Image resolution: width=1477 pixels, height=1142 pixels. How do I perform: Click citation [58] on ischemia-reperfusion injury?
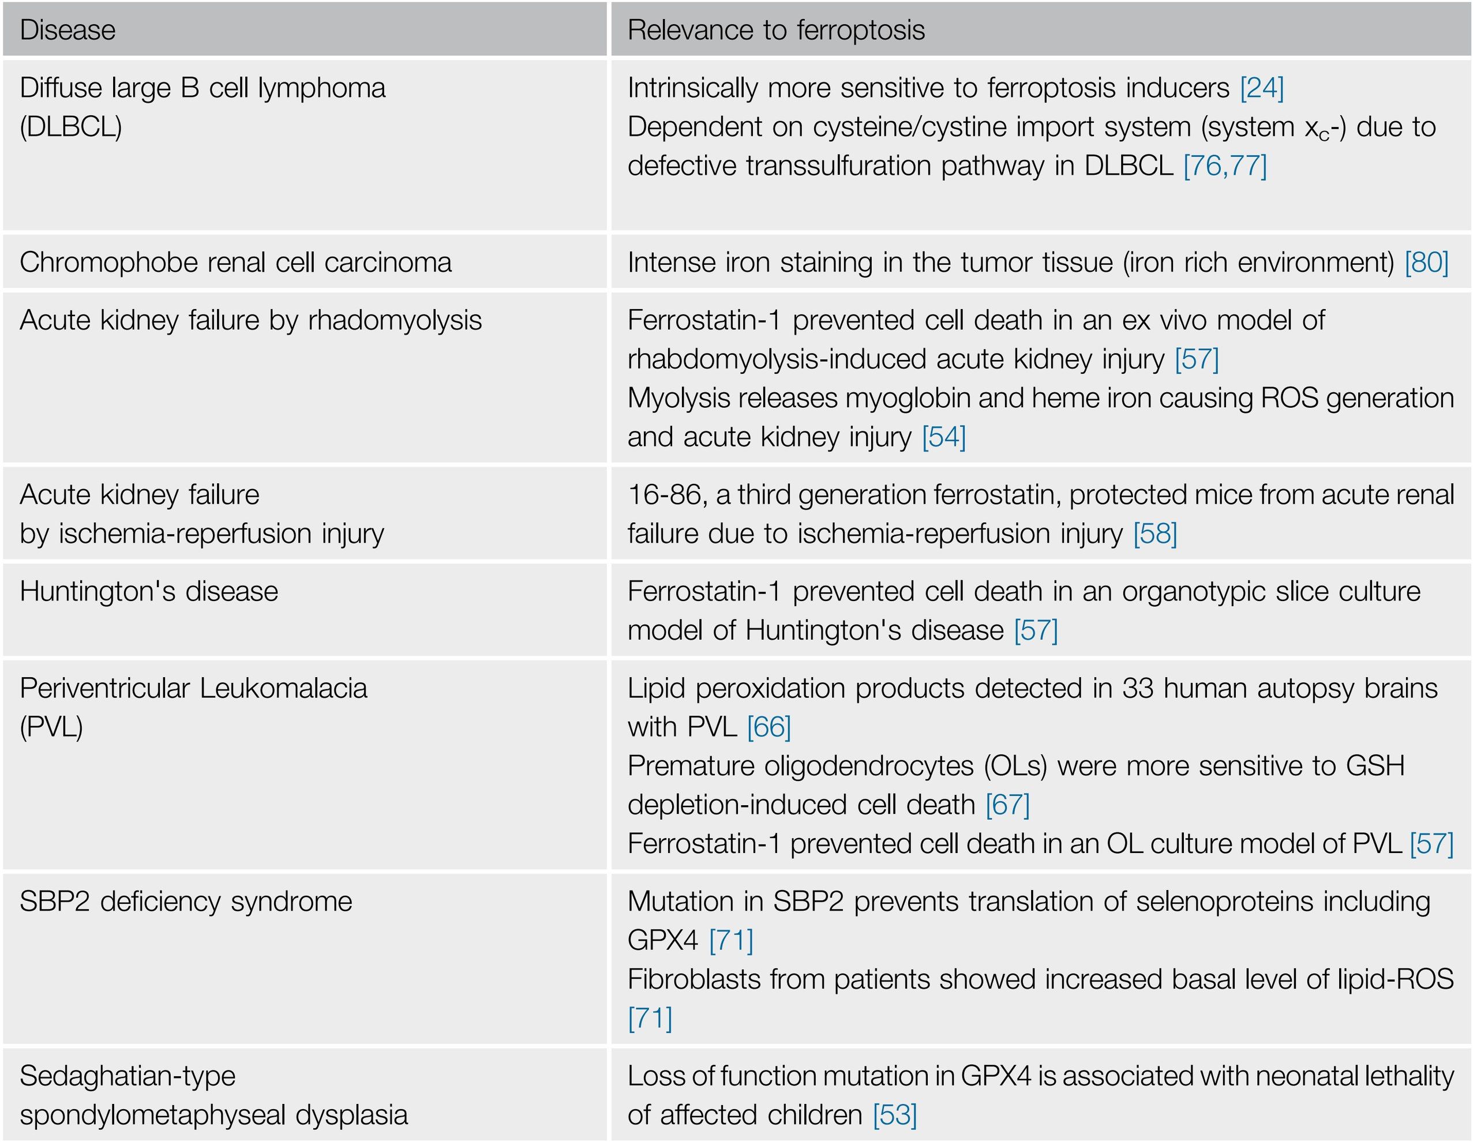pyautogui.click(x=1155, y=534)
